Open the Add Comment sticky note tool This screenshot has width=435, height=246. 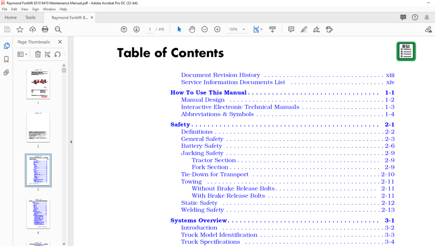click(291, 29)
